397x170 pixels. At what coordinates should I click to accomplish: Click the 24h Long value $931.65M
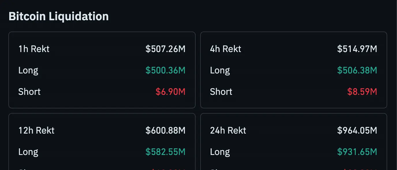[x=357, y=152]
